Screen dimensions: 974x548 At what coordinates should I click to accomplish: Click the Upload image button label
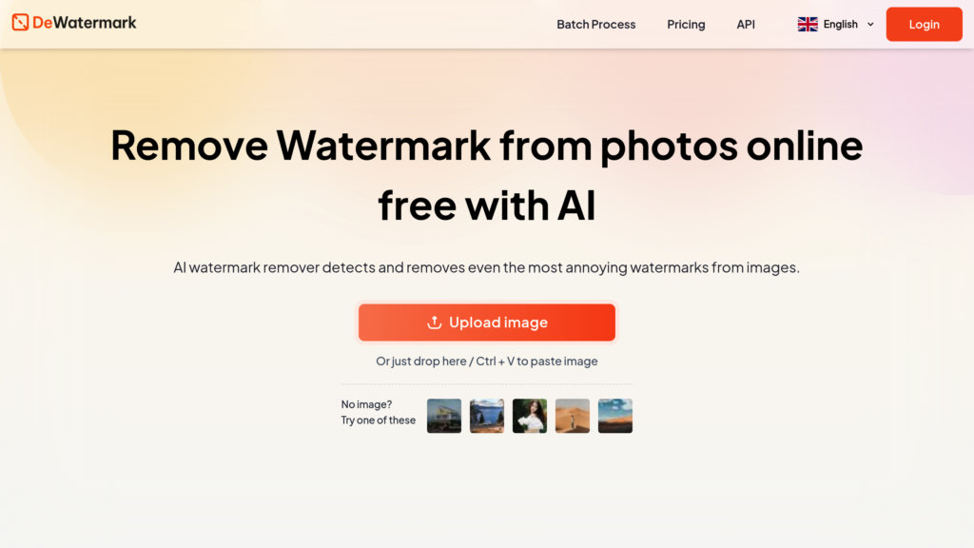click(x=498, y=323)
